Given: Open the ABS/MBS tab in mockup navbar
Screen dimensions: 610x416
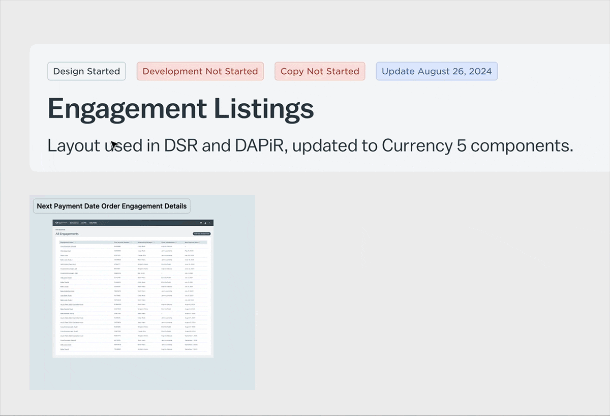Looking at the screenshot, I should point(93,223).
